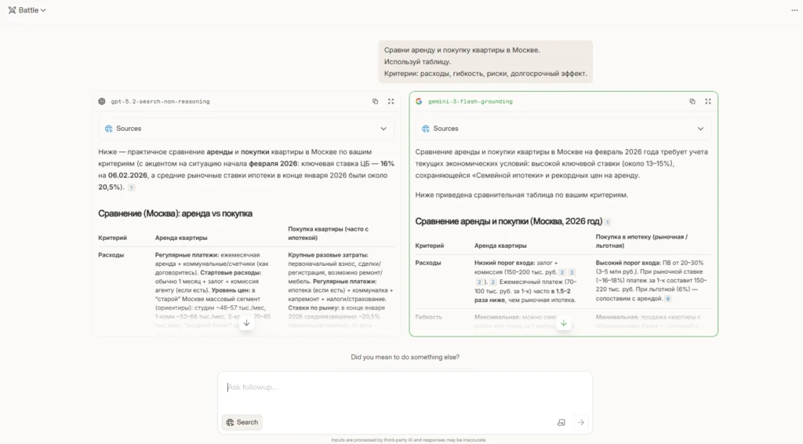The image size is (803, 444).
Task: Click the scroll-down arrow in the gemini panel
Action: point(563,323)
